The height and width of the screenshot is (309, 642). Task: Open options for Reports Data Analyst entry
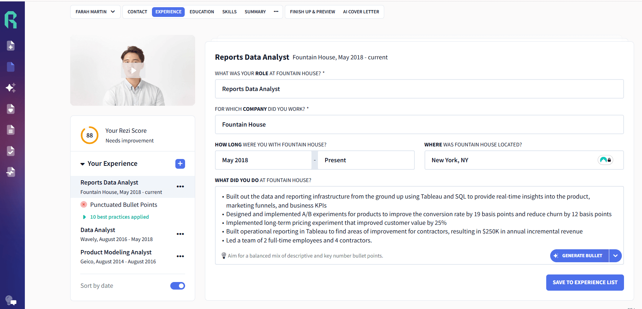pyautogui.click(x=180, y=186)
